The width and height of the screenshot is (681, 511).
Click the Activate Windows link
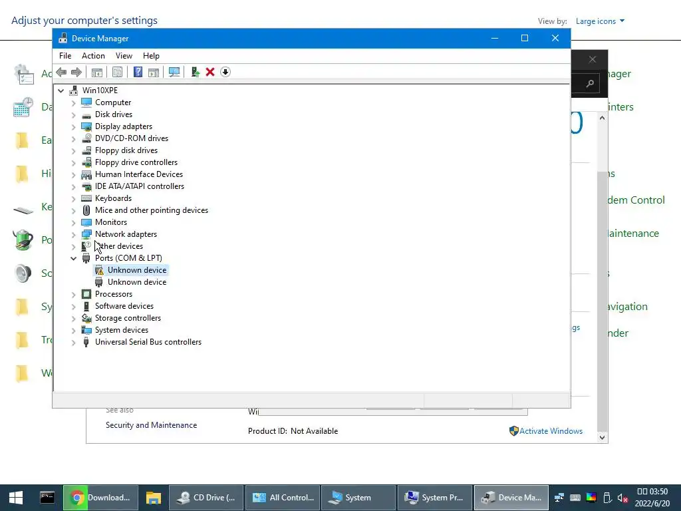coord(551,431)
